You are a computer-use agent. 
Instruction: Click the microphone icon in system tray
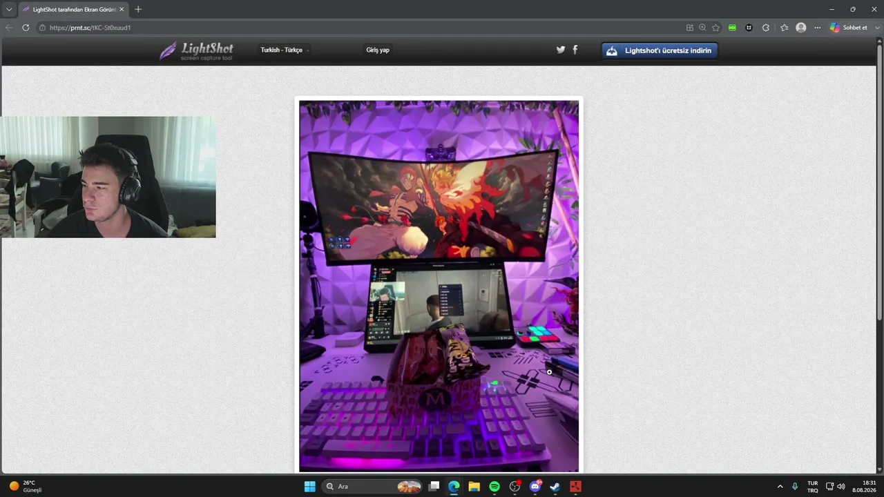(x=796, y=487)
